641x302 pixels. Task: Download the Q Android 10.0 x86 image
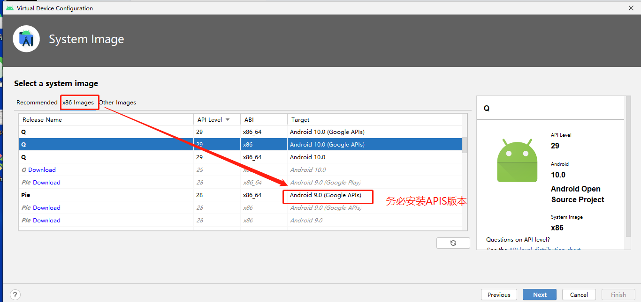coord(42,170)
